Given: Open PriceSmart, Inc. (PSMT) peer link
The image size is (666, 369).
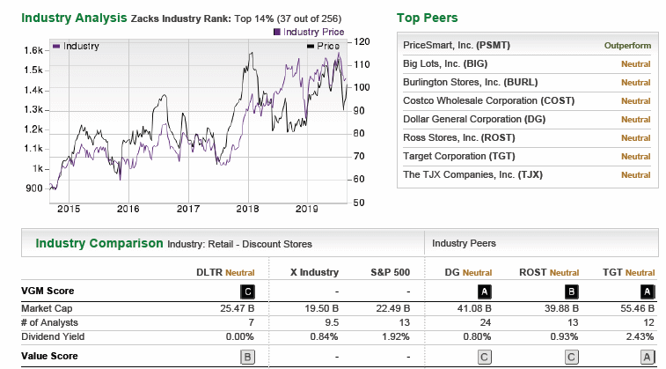Looking at the screenshot, I should click(457, 45).
